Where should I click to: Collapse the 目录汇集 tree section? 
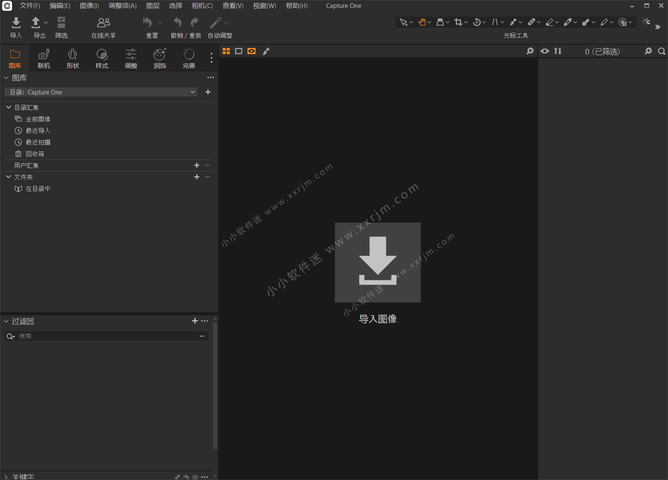(8, 107)
